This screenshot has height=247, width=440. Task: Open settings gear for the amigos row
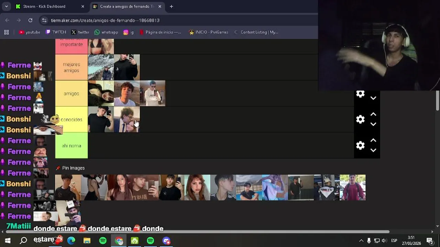360,94
